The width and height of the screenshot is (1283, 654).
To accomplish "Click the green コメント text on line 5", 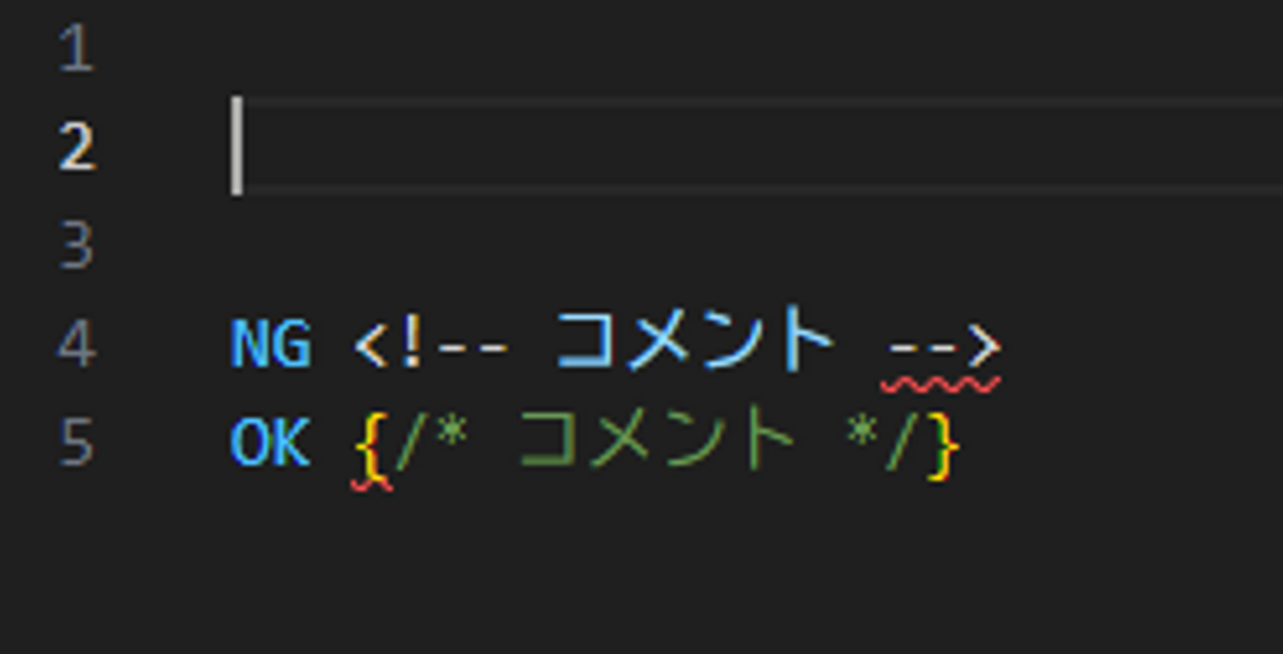I will click(657, 437).
